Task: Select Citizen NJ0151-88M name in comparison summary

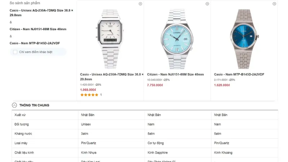Action: click(x=38, y=29)
